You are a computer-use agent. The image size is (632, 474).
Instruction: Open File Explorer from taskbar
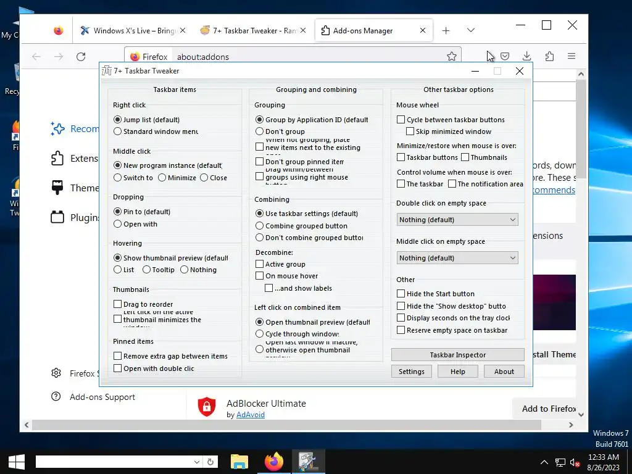coord(239,462)
